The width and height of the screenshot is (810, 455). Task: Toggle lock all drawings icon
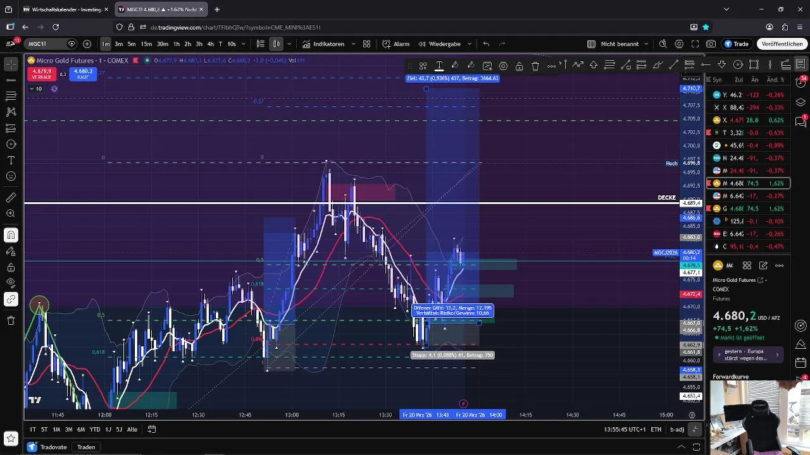click(11, 267)
